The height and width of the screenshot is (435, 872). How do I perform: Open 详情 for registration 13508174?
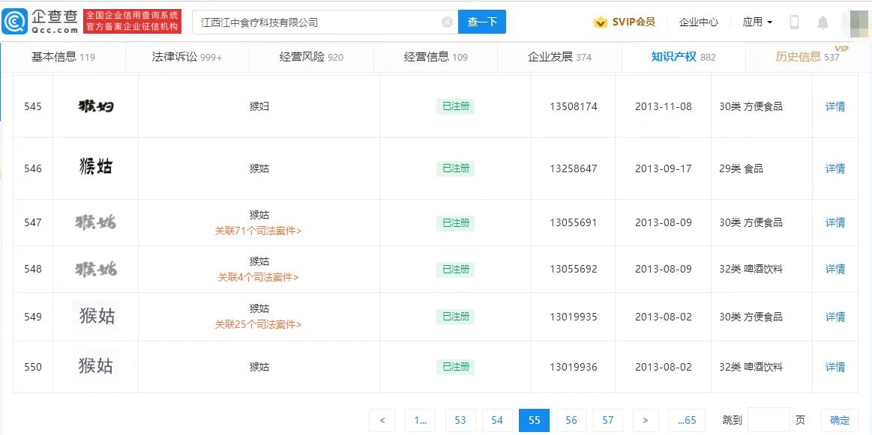point(835,106)
